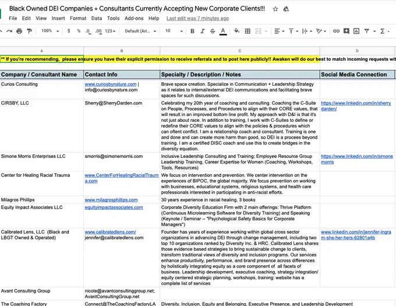396x306 pixels.
Task: Open text wrapping dropdown
Action: tap(307, 31)
